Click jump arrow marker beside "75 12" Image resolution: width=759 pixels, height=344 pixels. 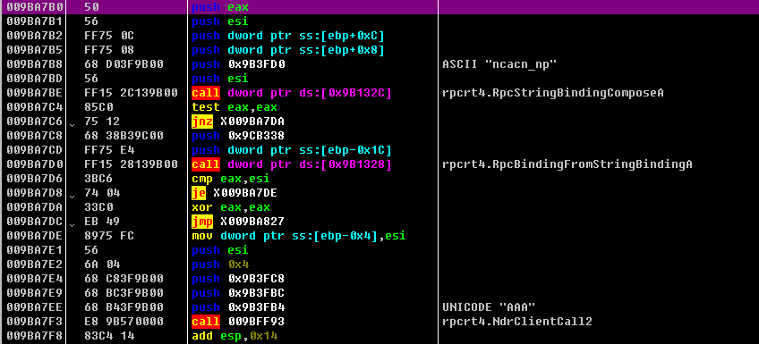pos(72,125)
